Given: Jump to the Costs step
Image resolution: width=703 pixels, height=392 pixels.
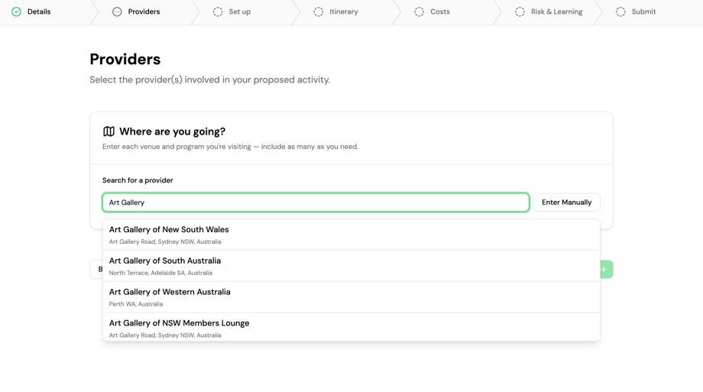Looking at the screenshot, I should (x=439, y=12).
